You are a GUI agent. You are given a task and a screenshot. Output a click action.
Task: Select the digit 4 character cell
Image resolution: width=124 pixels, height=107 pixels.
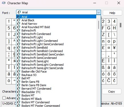pos(114,22)
